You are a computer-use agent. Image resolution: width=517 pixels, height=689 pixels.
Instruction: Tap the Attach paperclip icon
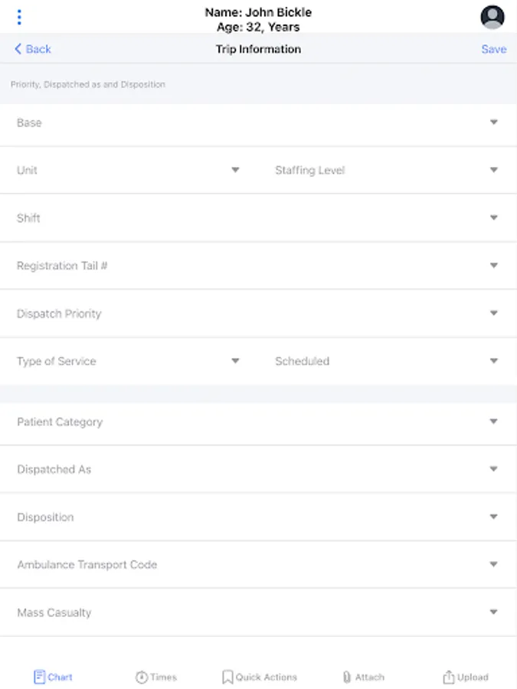(x=347, y=677)
